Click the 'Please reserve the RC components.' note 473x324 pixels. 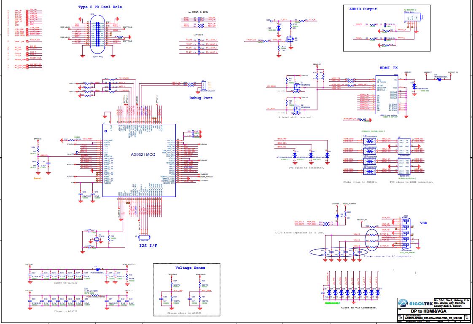tap(388, 256)
